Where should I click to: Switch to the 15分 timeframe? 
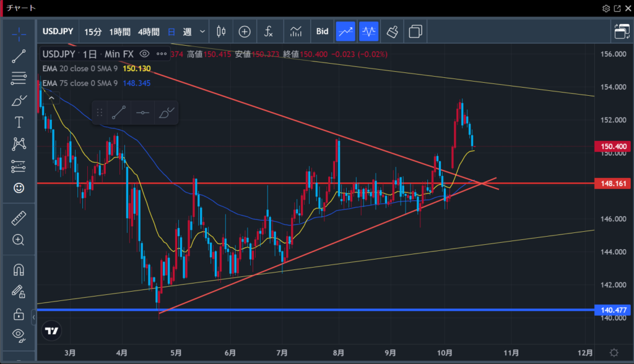coord(93,32)
